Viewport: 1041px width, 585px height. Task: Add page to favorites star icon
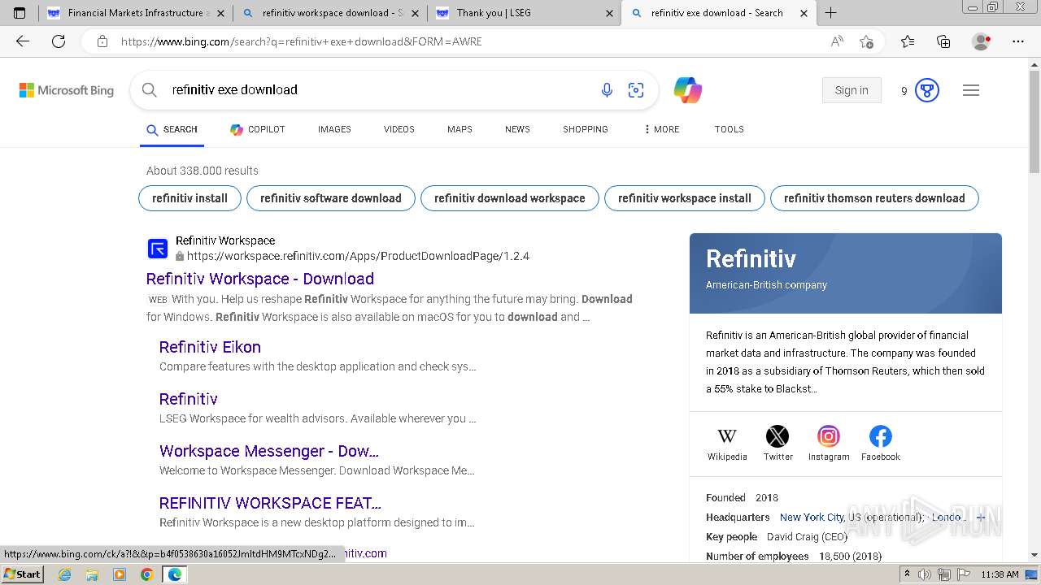coord(867,41)
